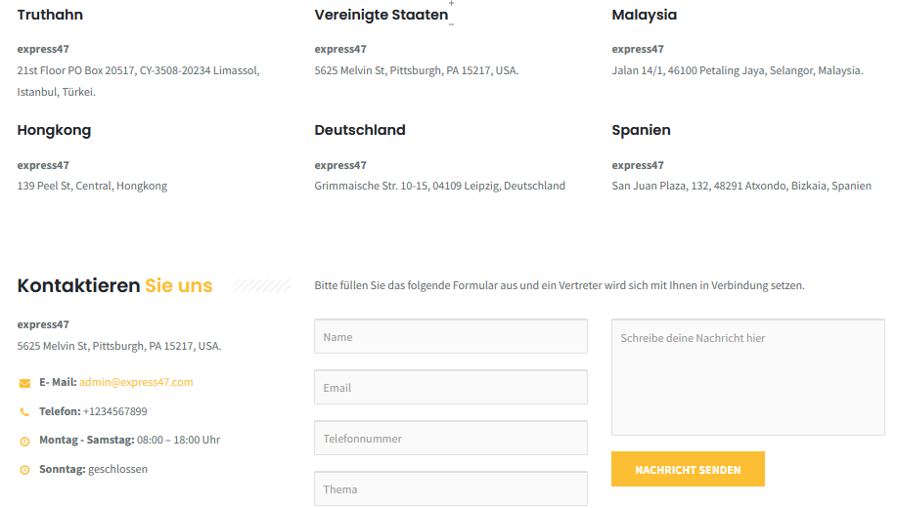Click the Vereinigte Staaten heading
897x508 pixels.
(381, 15)
